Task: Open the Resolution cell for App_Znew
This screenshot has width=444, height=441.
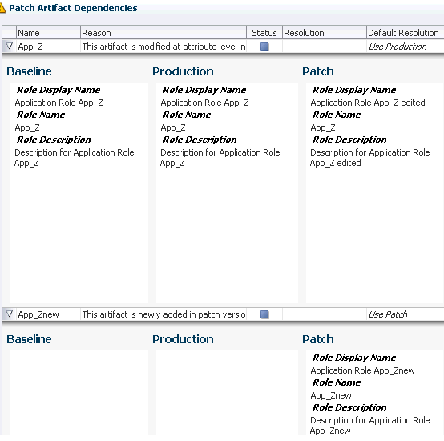Action: pyautogui.click(x=325, y=314)
